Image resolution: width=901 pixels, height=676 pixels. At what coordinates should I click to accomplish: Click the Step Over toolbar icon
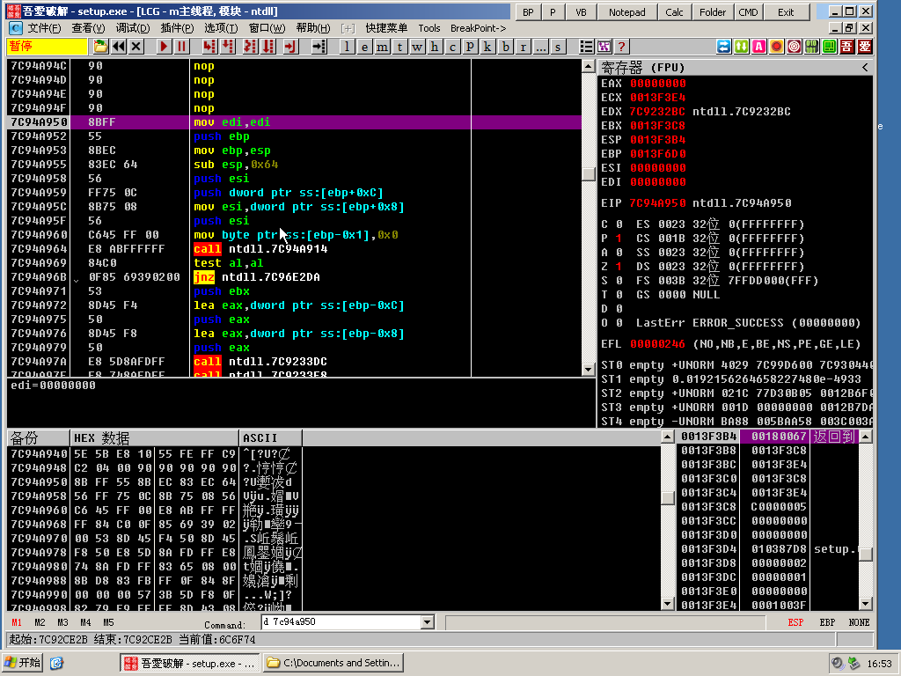(x=228, y=47)
